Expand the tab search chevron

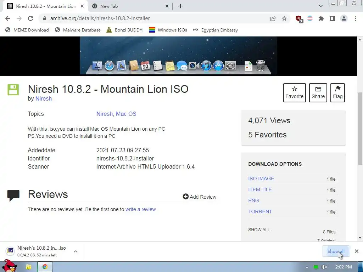click(320, 6)
